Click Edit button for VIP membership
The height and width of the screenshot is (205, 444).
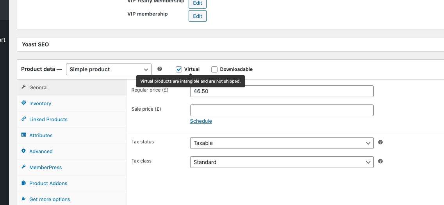pos(197,16)
